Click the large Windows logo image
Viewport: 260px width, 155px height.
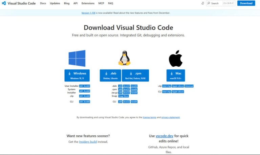pos(77,58)
